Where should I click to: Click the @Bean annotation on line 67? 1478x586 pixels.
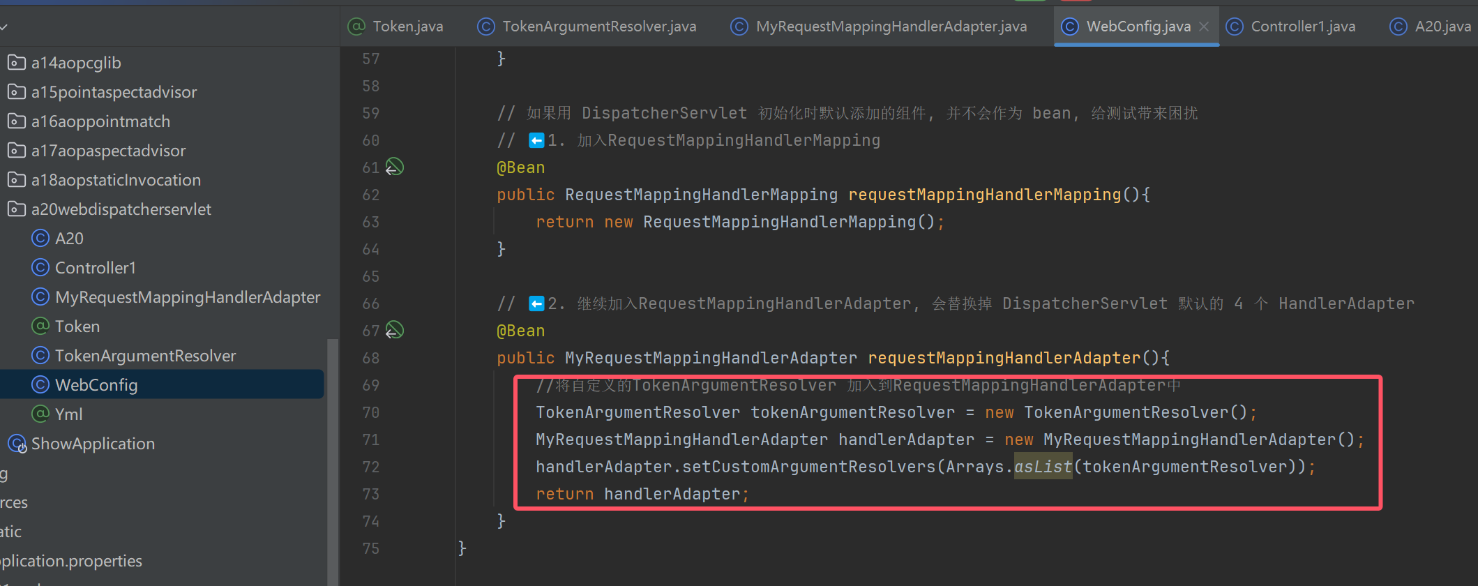coord(521,331)
